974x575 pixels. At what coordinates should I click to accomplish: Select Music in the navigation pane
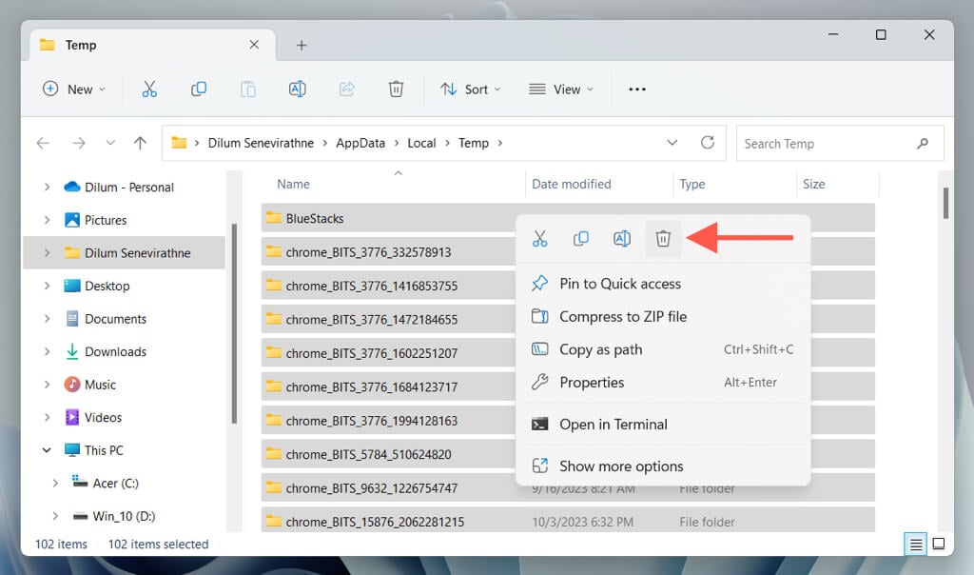[x=100, y=385]
